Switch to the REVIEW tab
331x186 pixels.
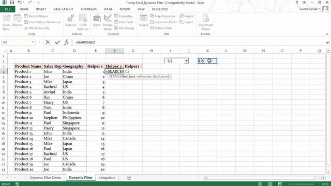click(x=125, y=9)
